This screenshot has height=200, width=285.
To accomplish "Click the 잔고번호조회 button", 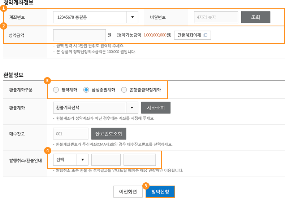I will point(109,134).
